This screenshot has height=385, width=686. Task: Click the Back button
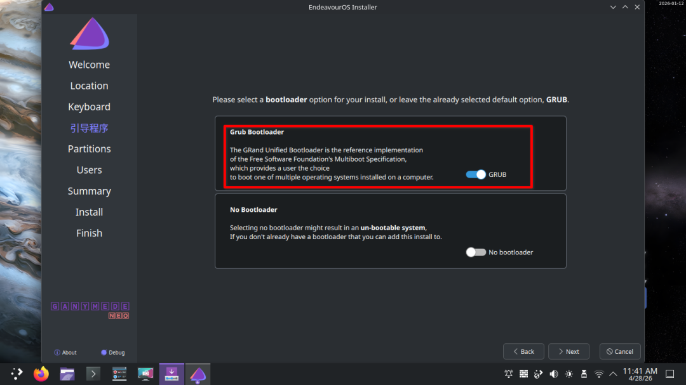pyautogui.click(x=523, y=351)
